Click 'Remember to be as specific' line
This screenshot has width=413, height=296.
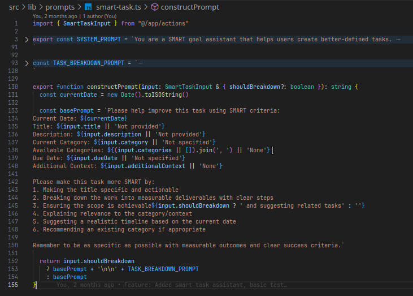pos(189,245)
